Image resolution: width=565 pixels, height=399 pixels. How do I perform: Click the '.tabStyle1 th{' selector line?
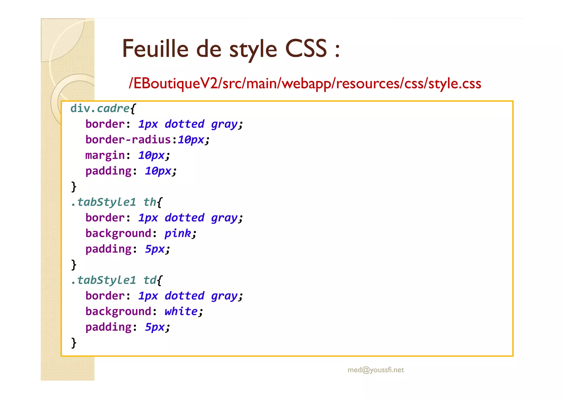(117, 202)
